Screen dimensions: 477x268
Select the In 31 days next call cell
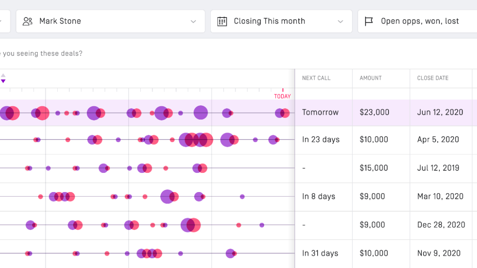point(321,253)
